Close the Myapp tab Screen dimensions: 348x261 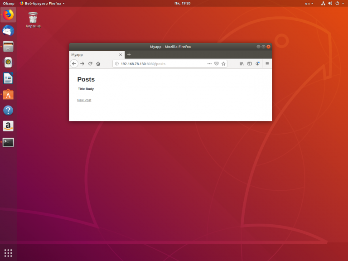pyautogui.click(x=121, y=54)
